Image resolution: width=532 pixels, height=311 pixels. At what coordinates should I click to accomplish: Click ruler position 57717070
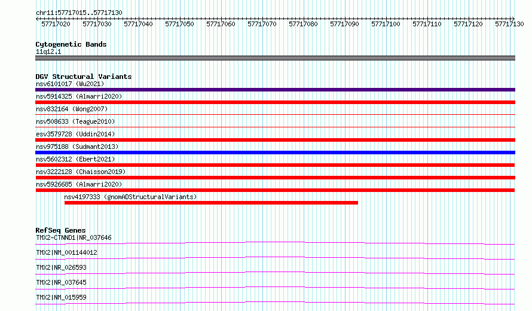[262, 24]
